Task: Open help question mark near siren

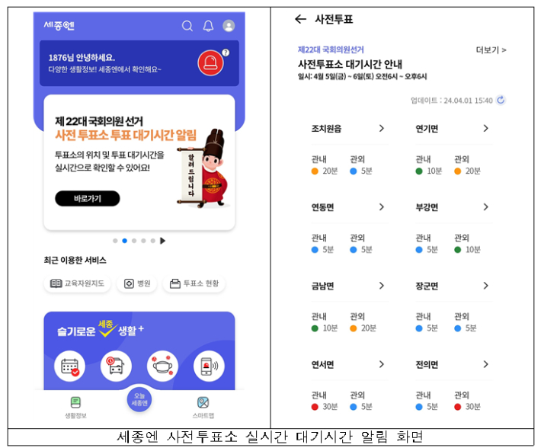Action: [226, 53]
